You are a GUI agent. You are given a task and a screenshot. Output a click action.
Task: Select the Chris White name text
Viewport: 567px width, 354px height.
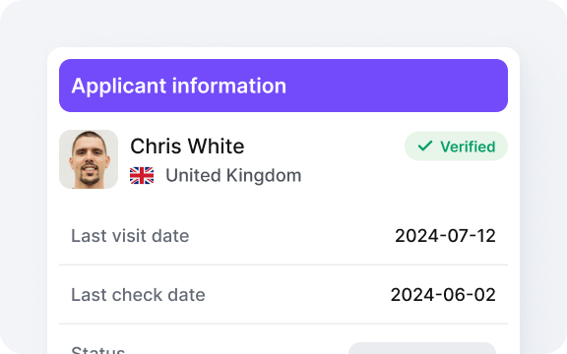(187, 147)
